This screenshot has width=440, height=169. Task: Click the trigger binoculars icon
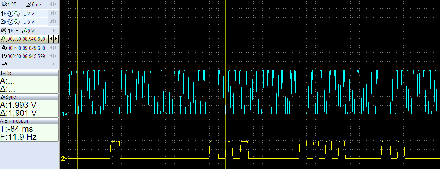(x=4, y=31)
